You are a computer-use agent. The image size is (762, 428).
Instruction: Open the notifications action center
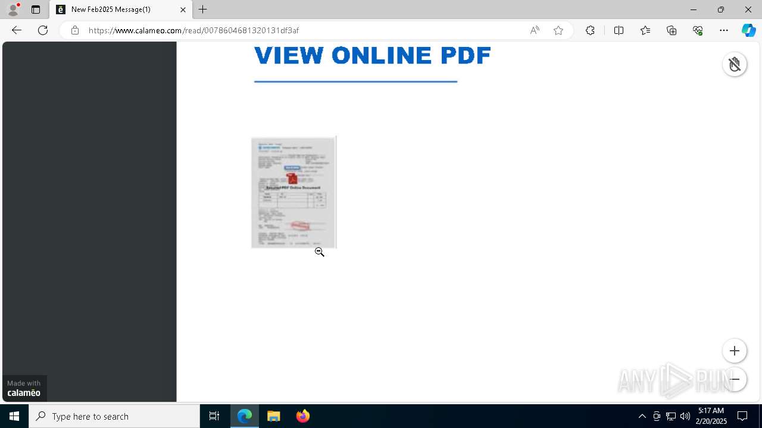pos(742,416)
